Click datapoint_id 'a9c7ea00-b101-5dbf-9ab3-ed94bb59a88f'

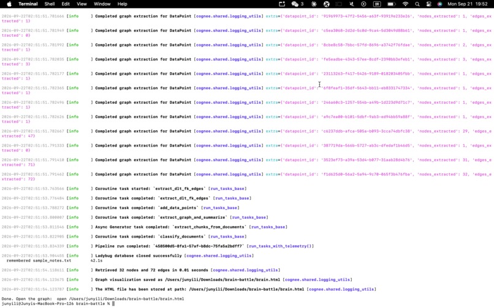click(366, 117)
